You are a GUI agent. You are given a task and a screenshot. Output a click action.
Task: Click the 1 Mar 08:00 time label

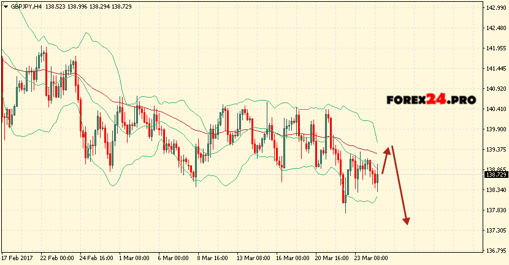(x=136, y=258)
